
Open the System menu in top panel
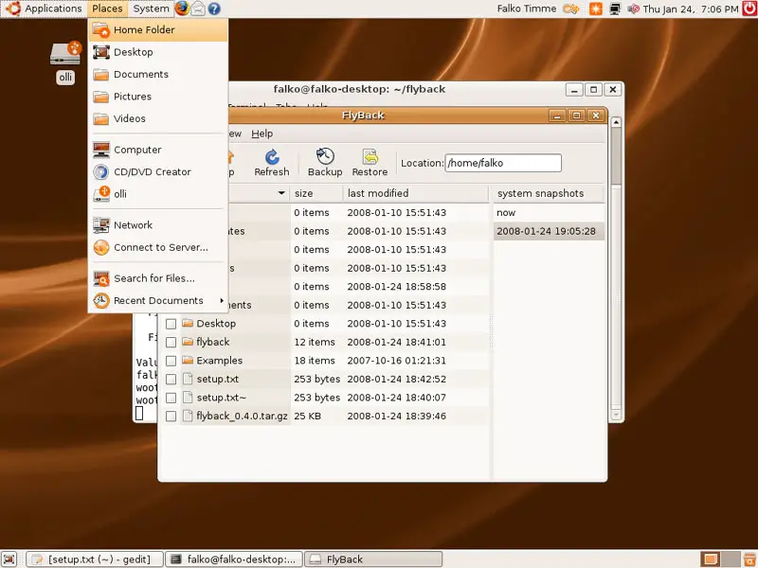click(x=151, y=9)
